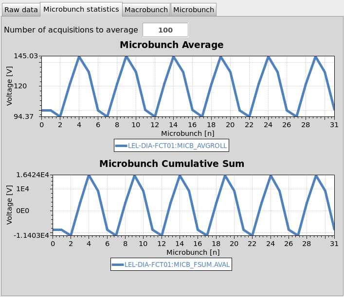The width and height of the screenshot is (344, 297).
Task: Click the blue line swatch beside MICB_FSUM.AVAL
Action: pyautogui.click(x=117, y=264)
